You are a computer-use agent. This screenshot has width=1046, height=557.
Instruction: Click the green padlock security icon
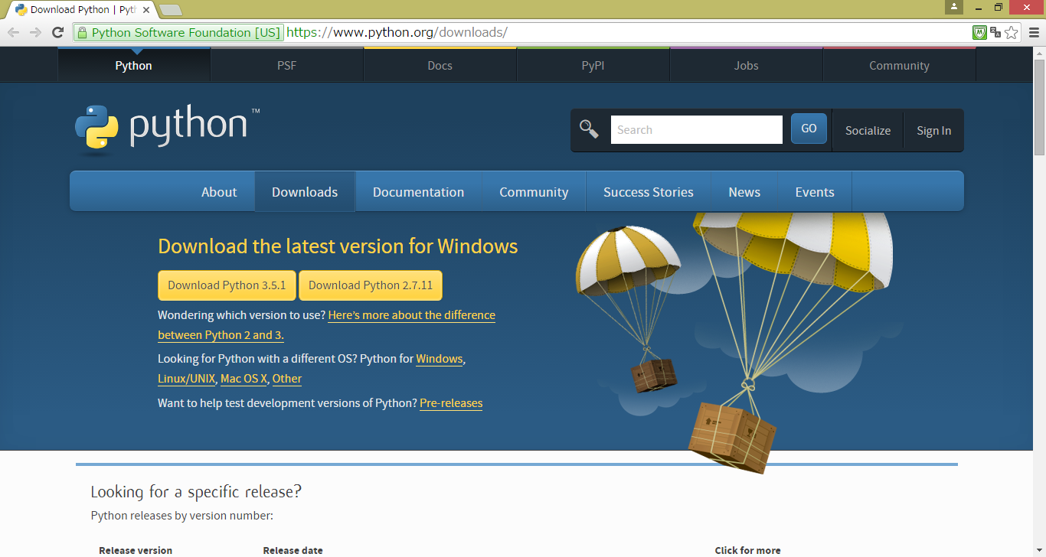tap(82, 32)
